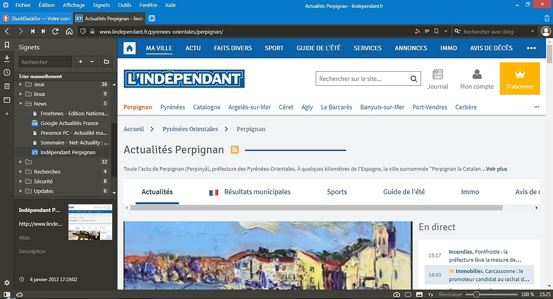Open the Outils menu
This screenshot has width=553, height=299.
pos(125,5)
